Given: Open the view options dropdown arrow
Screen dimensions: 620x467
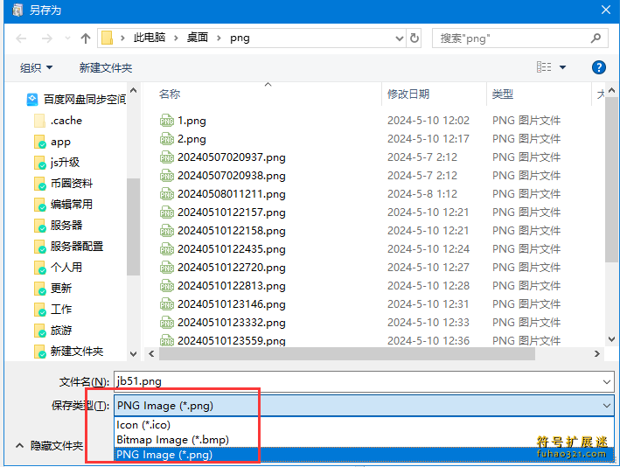Looking at the screenshot, I should 562,67.
